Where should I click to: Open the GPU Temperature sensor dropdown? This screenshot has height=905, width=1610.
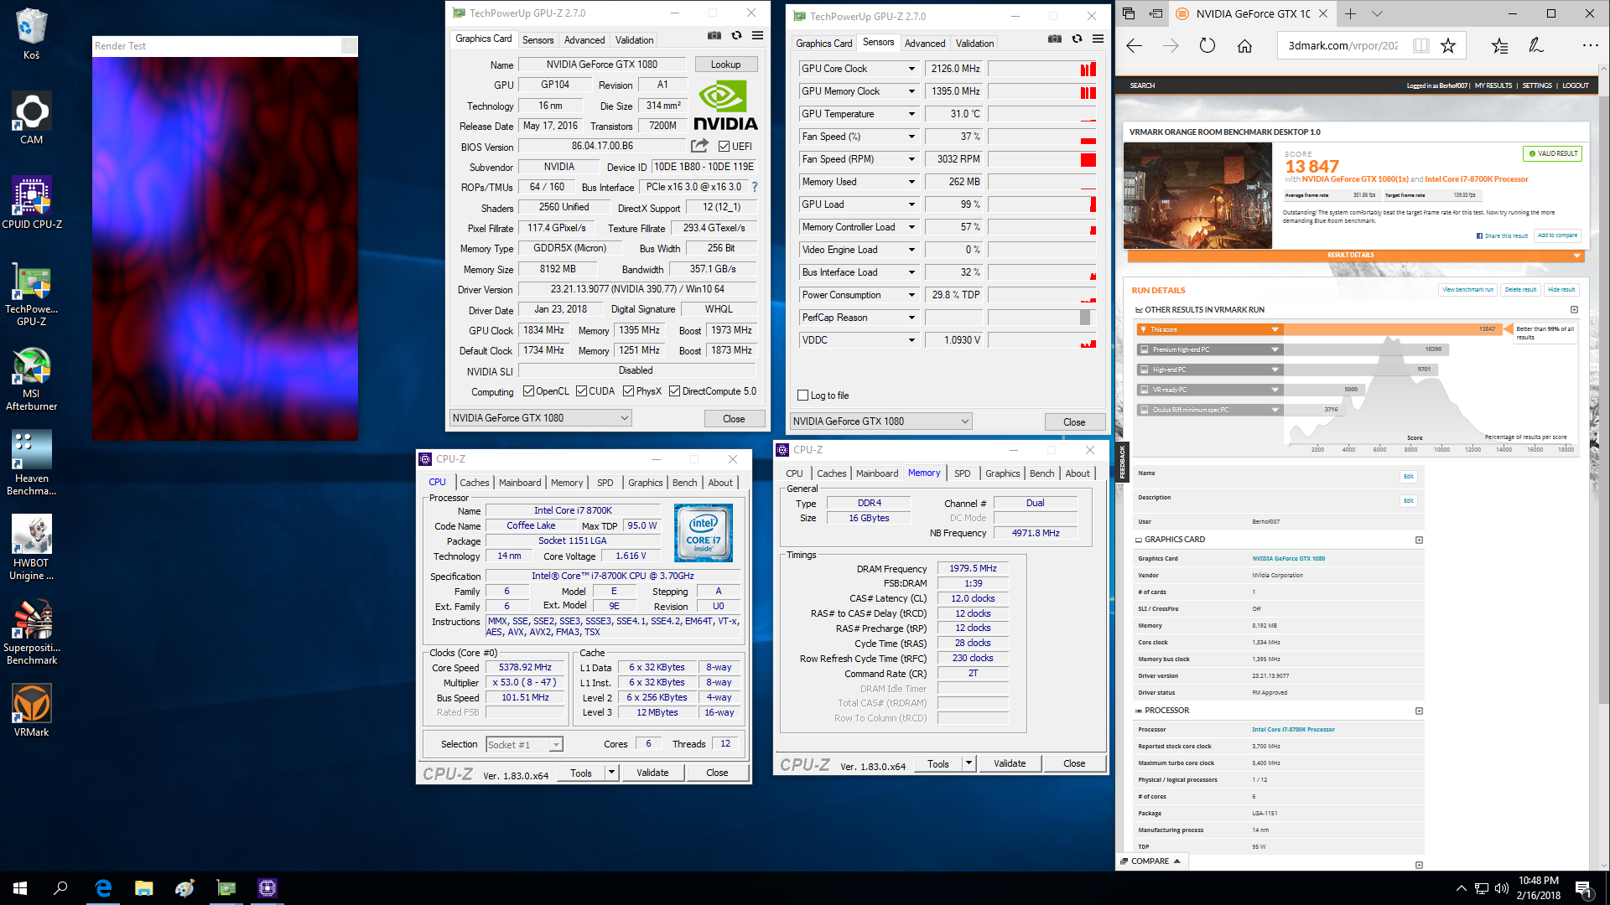pyautogui.click(x=911, y=114)
